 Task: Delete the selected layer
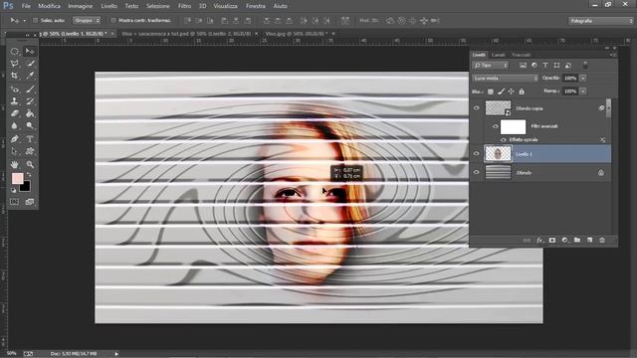602,241
